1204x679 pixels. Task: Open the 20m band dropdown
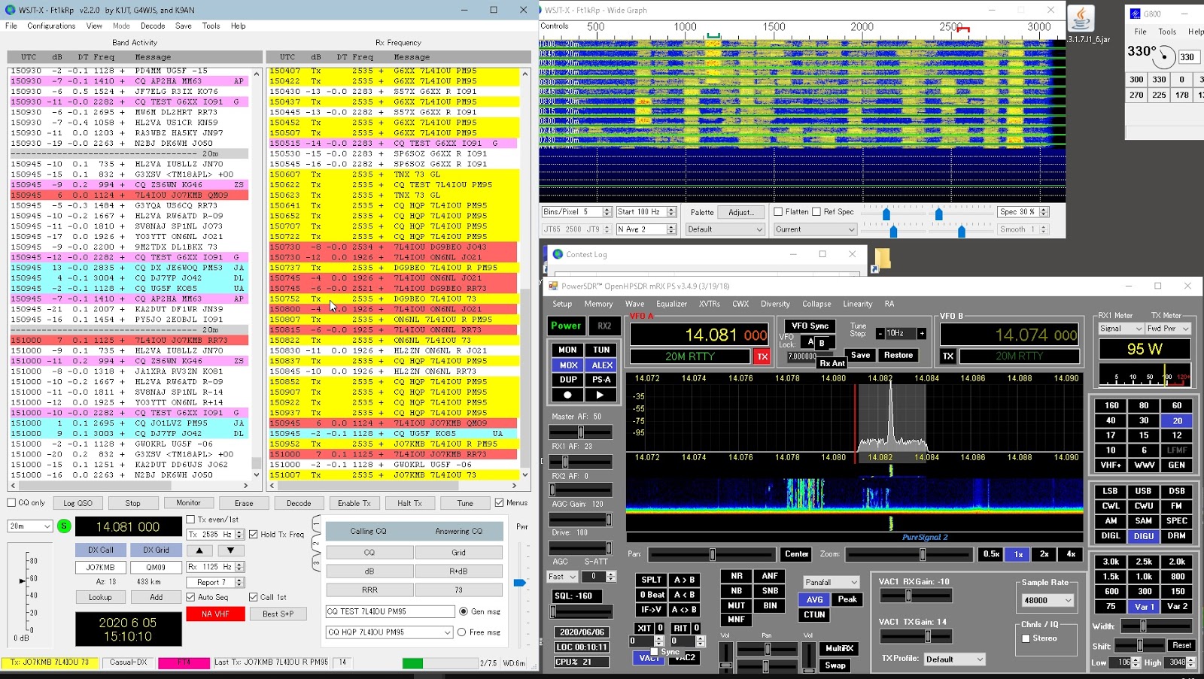(x=30, y=526)
